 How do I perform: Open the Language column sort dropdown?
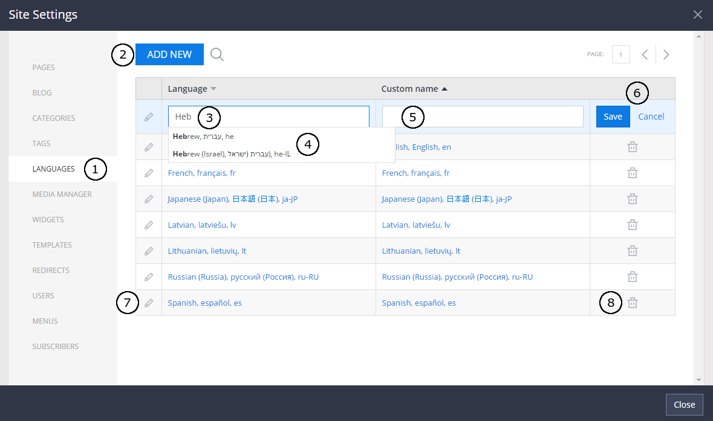pyautogui.click(x=212, y=88)
